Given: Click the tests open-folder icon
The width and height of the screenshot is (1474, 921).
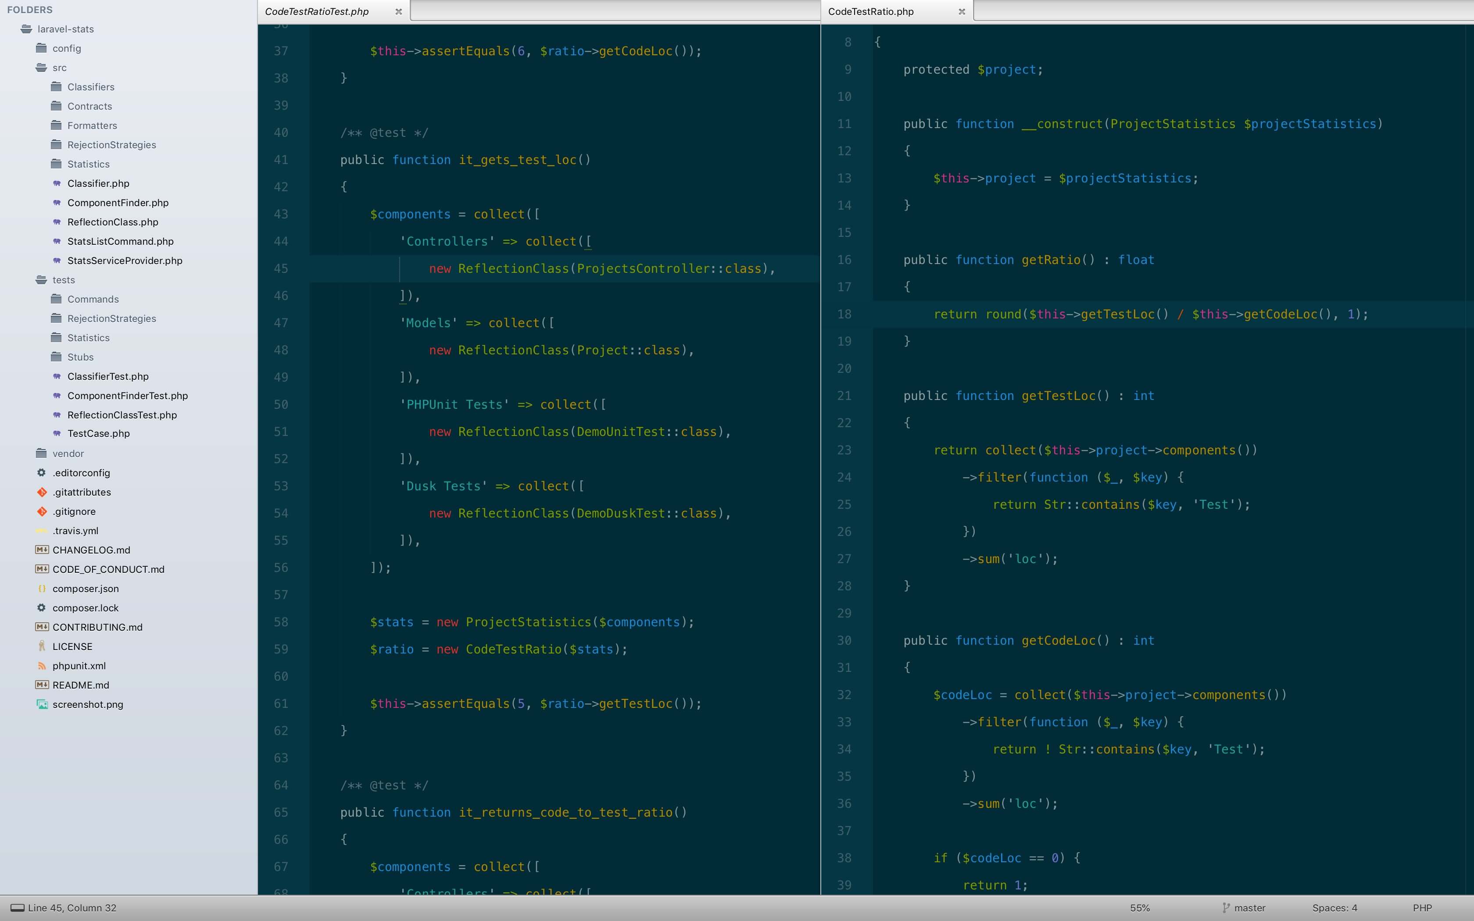Looking at the screenshot, I should (x=41, y=280).
